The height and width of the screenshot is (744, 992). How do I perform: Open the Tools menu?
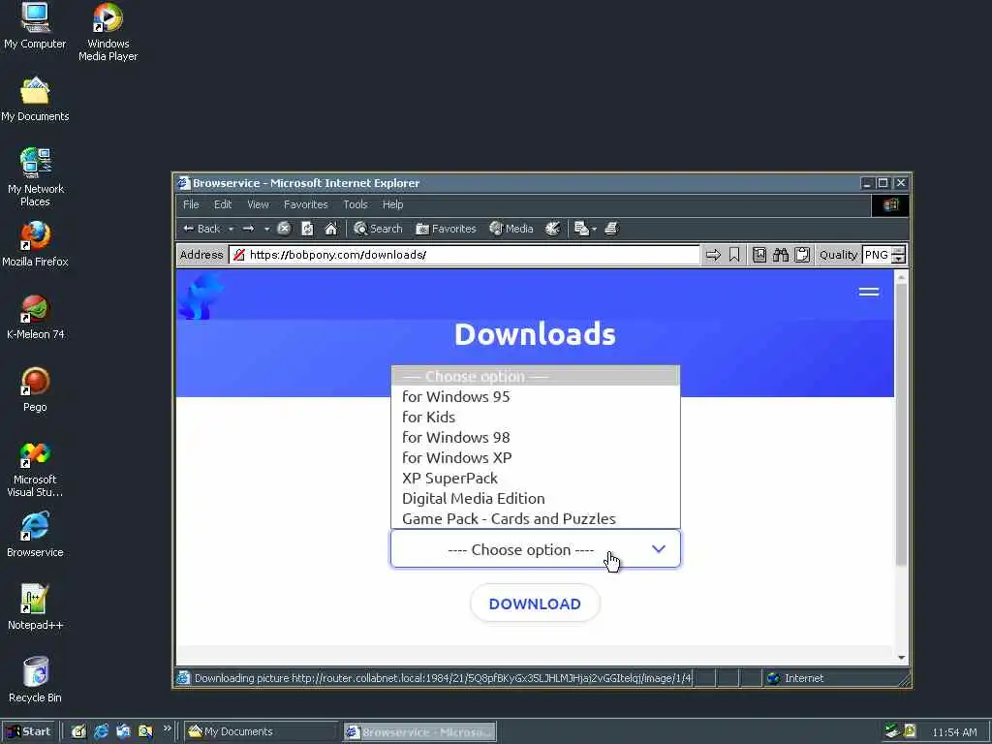pos(355,204)
